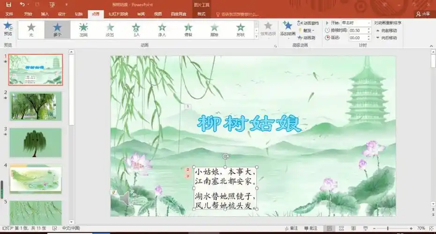Select slide 4 thumbnail
436x234 pixels.
[x=36, y=179]
